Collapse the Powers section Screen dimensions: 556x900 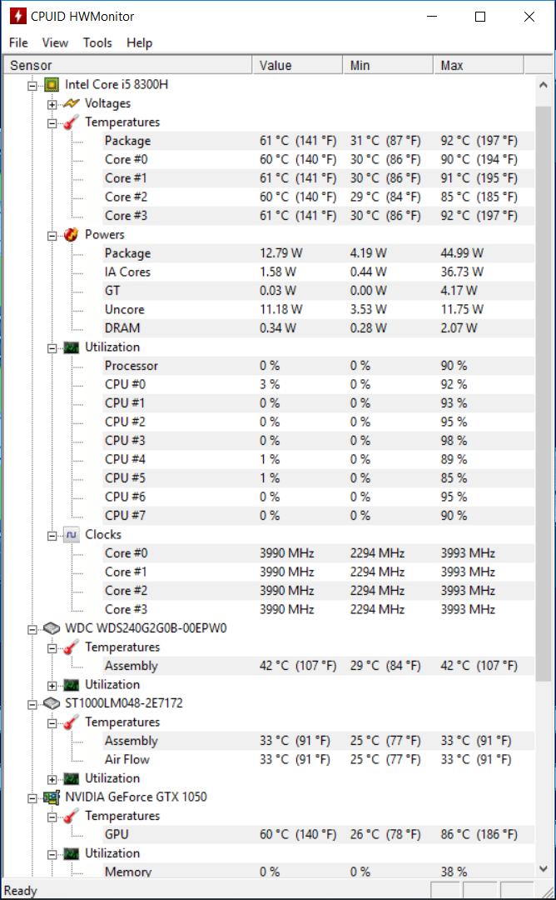point(52,235)
